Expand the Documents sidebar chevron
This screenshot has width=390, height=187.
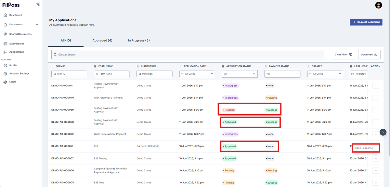click(x=37, y=25)
